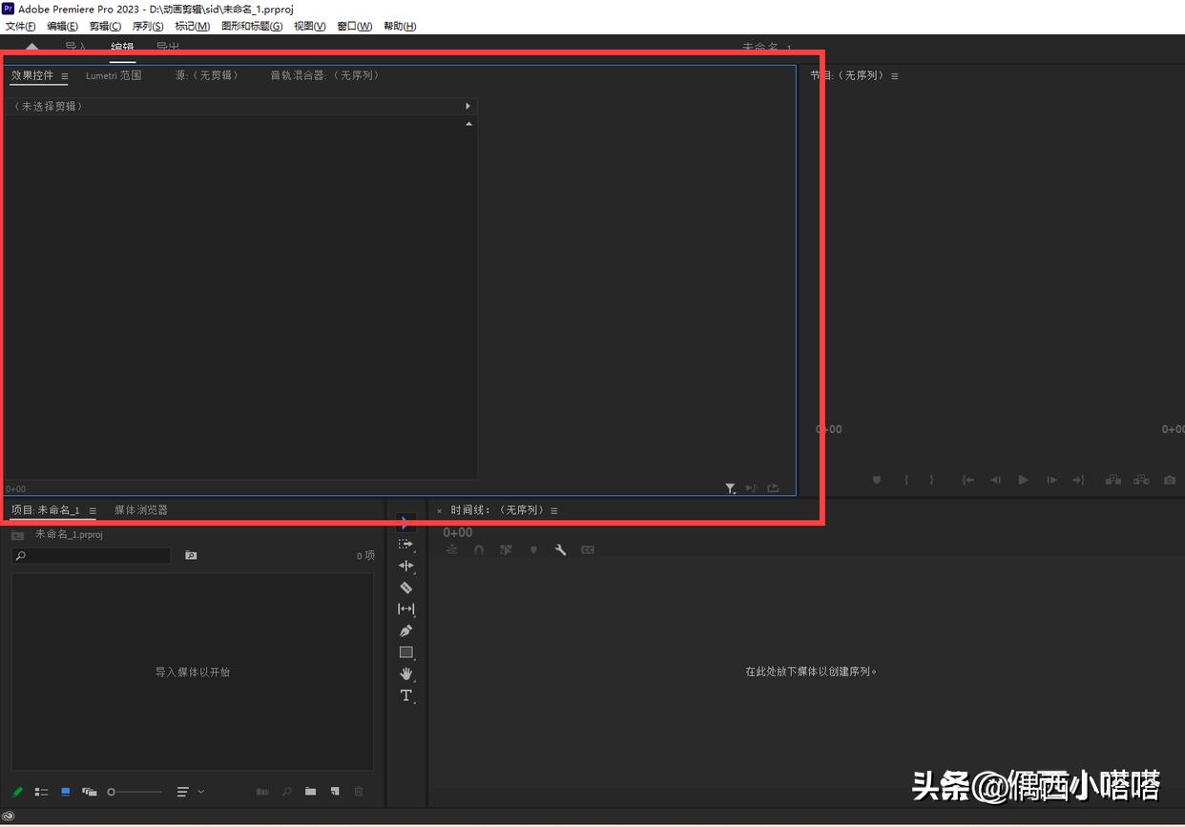Toggle Linked Selection in the timeline

506,549
